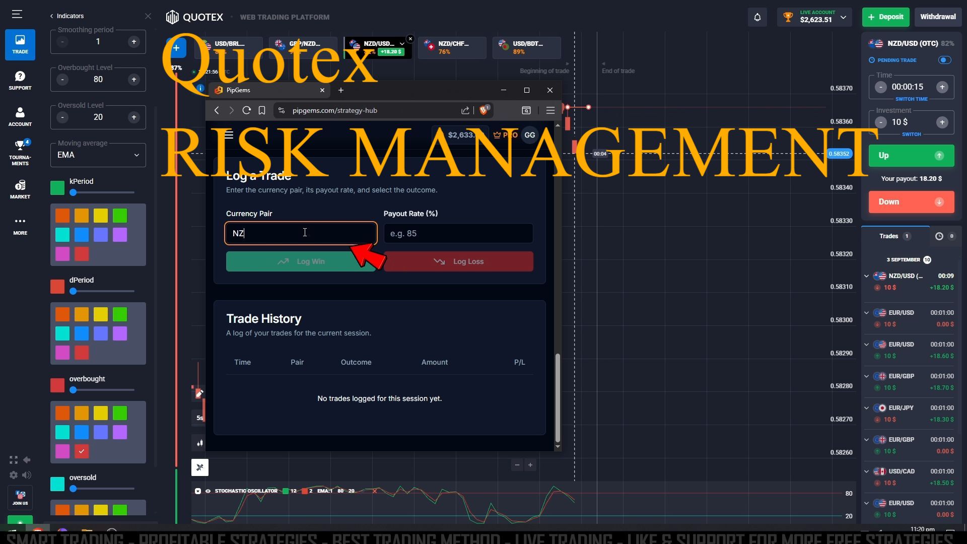Click the browser back arrow

[x=217, y=110]
